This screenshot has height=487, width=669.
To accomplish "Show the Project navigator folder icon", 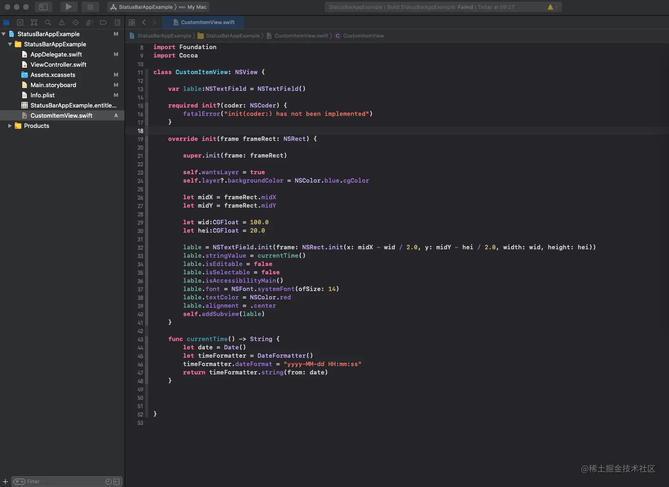I will (6, 22).
